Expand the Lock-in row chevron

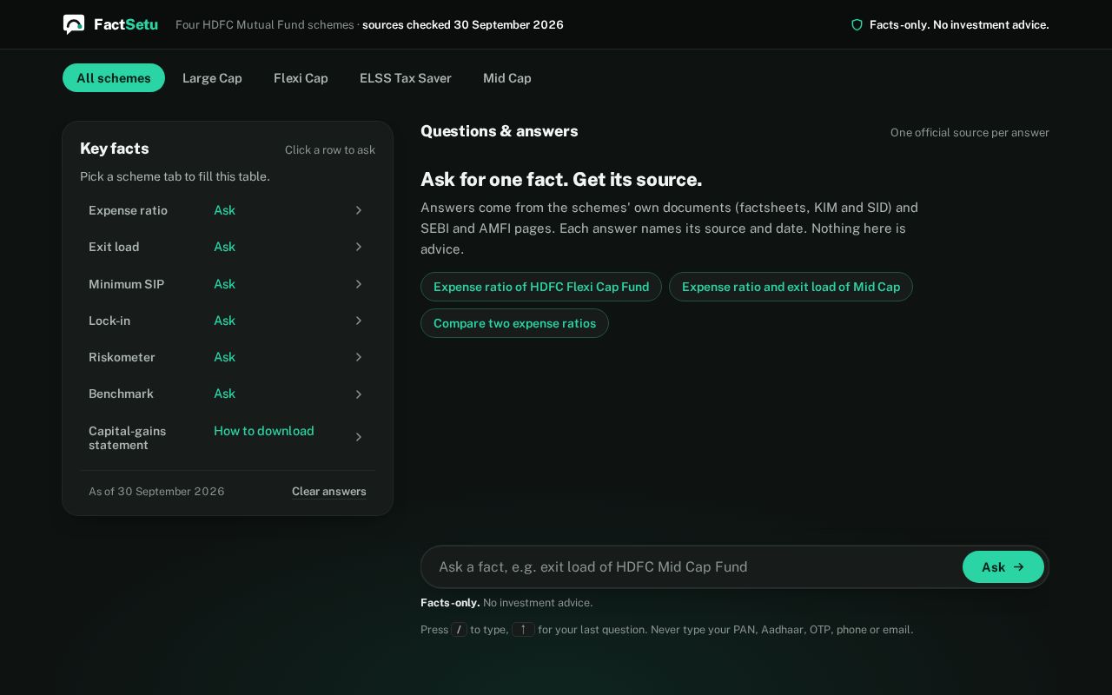point(358,321)
